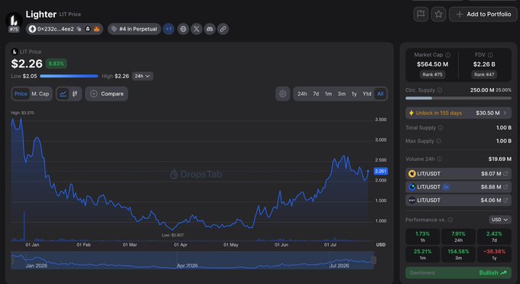Click external link icon on $6.88 M row
This screenshot has width=520, height=284.
[505, 187]
